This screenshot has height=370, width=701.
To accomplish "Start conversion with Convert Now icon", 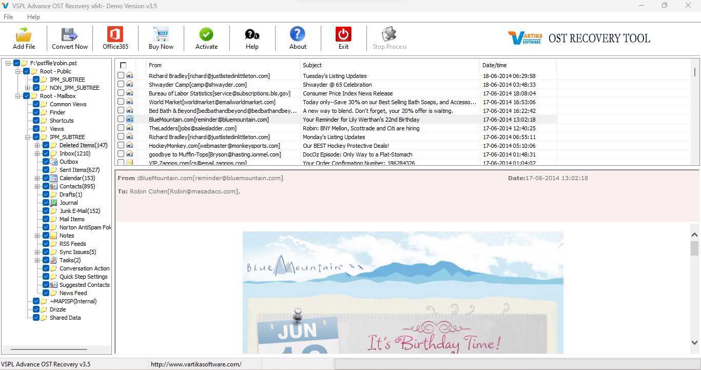I will 69,34.
